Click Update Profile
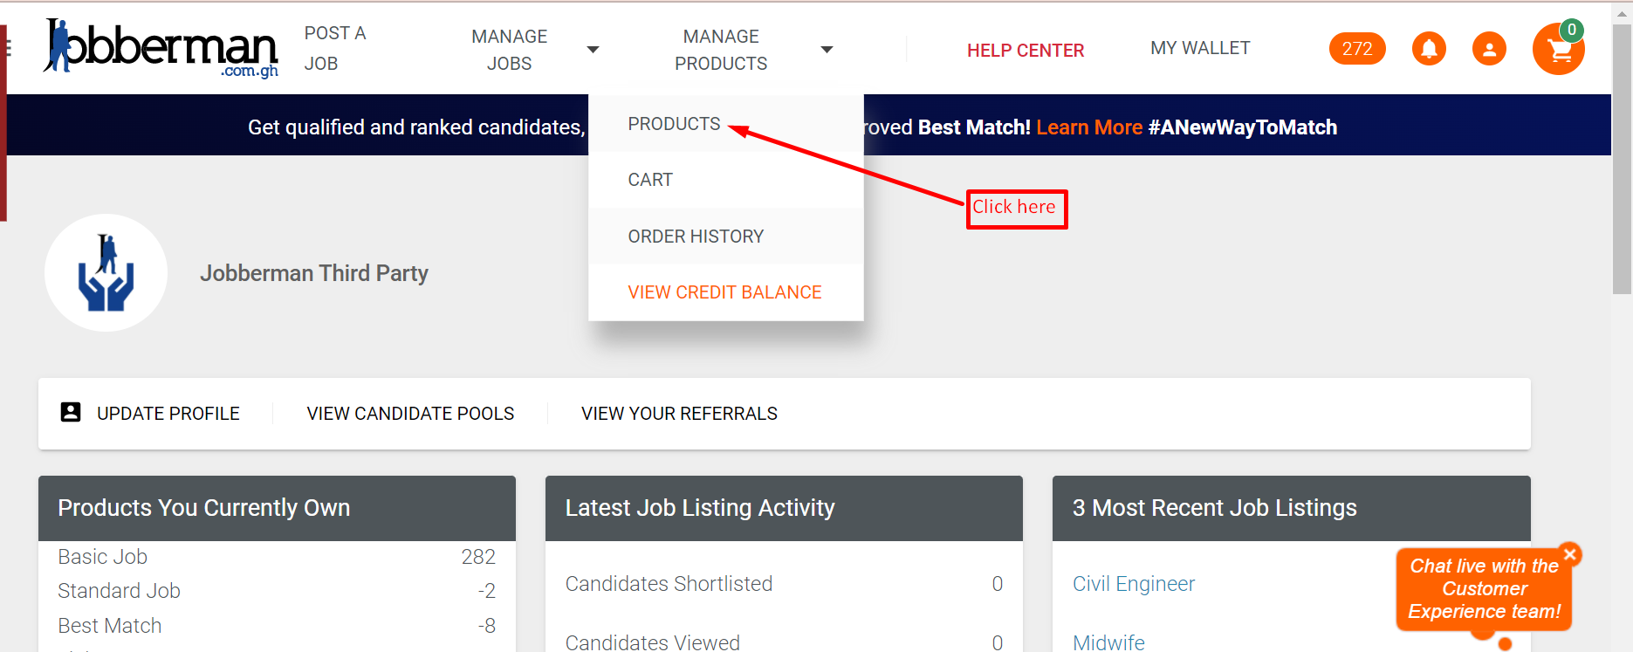Image resolution: width=1633 pixels, height=652 pixels. [x=168, y=414]
